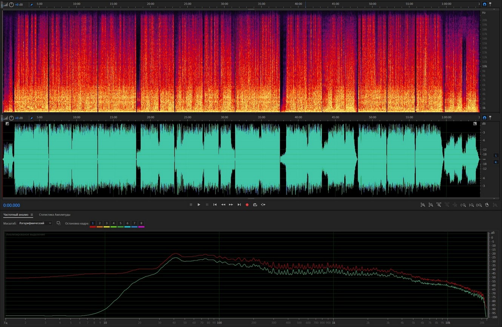Click the 0:00.000 timecode display
This screenshot has height=327, width=502.
12,205
